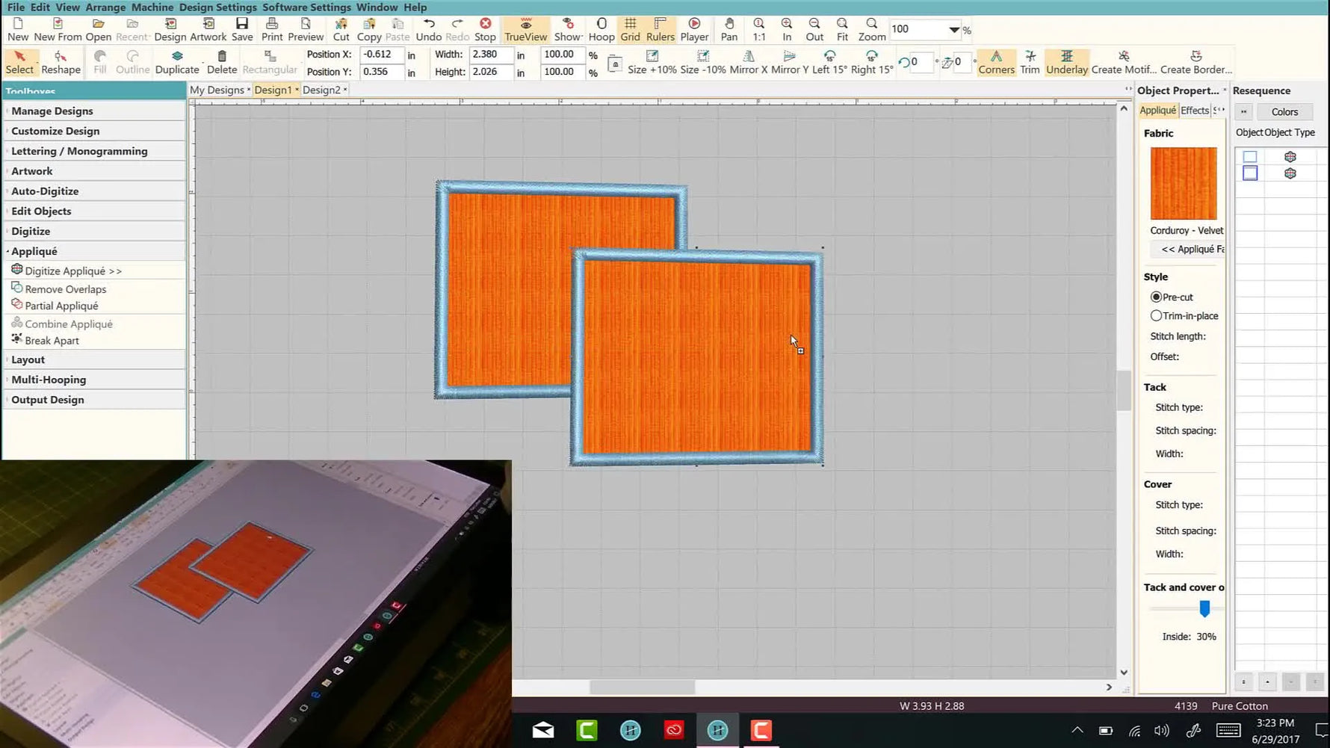Apply Underlay to the selected object

[1067, 62]
